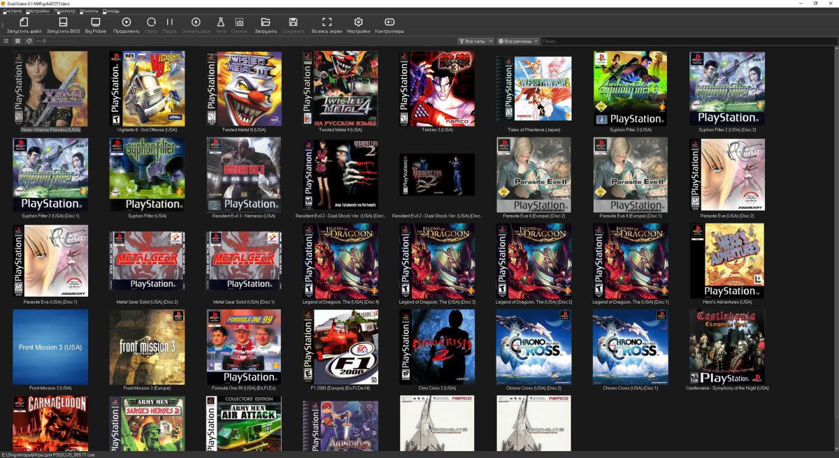Select Army Men Sarge's Heroes 2 cover
This screenshot has width=839, height=458.
[x=147, y=424]
